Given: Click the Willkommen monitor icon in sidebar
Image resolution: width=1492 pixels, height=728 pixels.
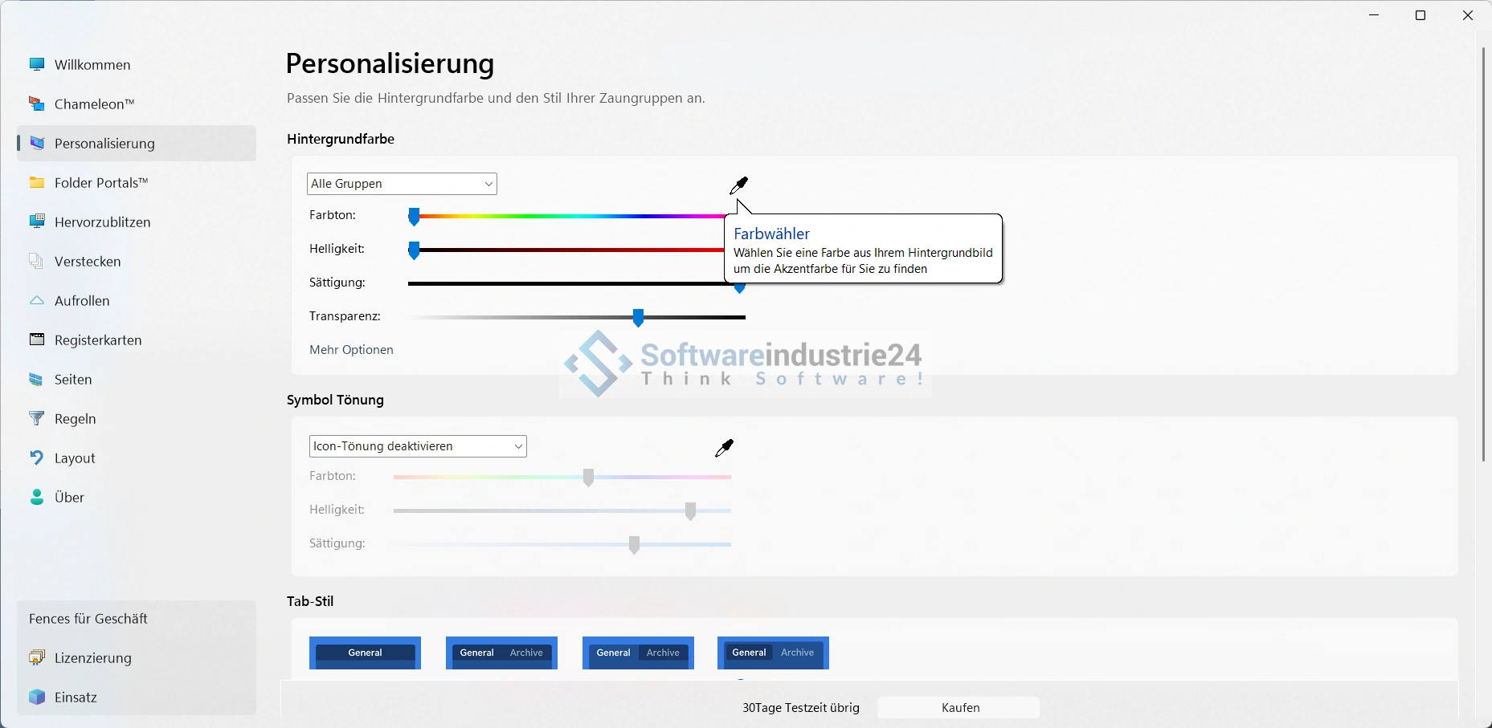Looking at the screenshot, I should point(37,65).
